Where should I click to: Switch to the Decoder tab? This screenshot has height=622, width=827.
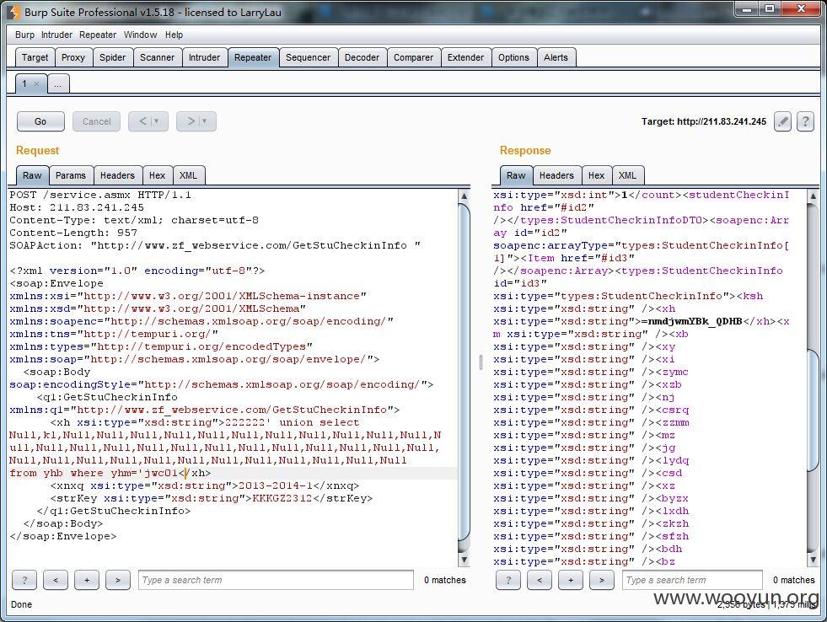point(362,57)
